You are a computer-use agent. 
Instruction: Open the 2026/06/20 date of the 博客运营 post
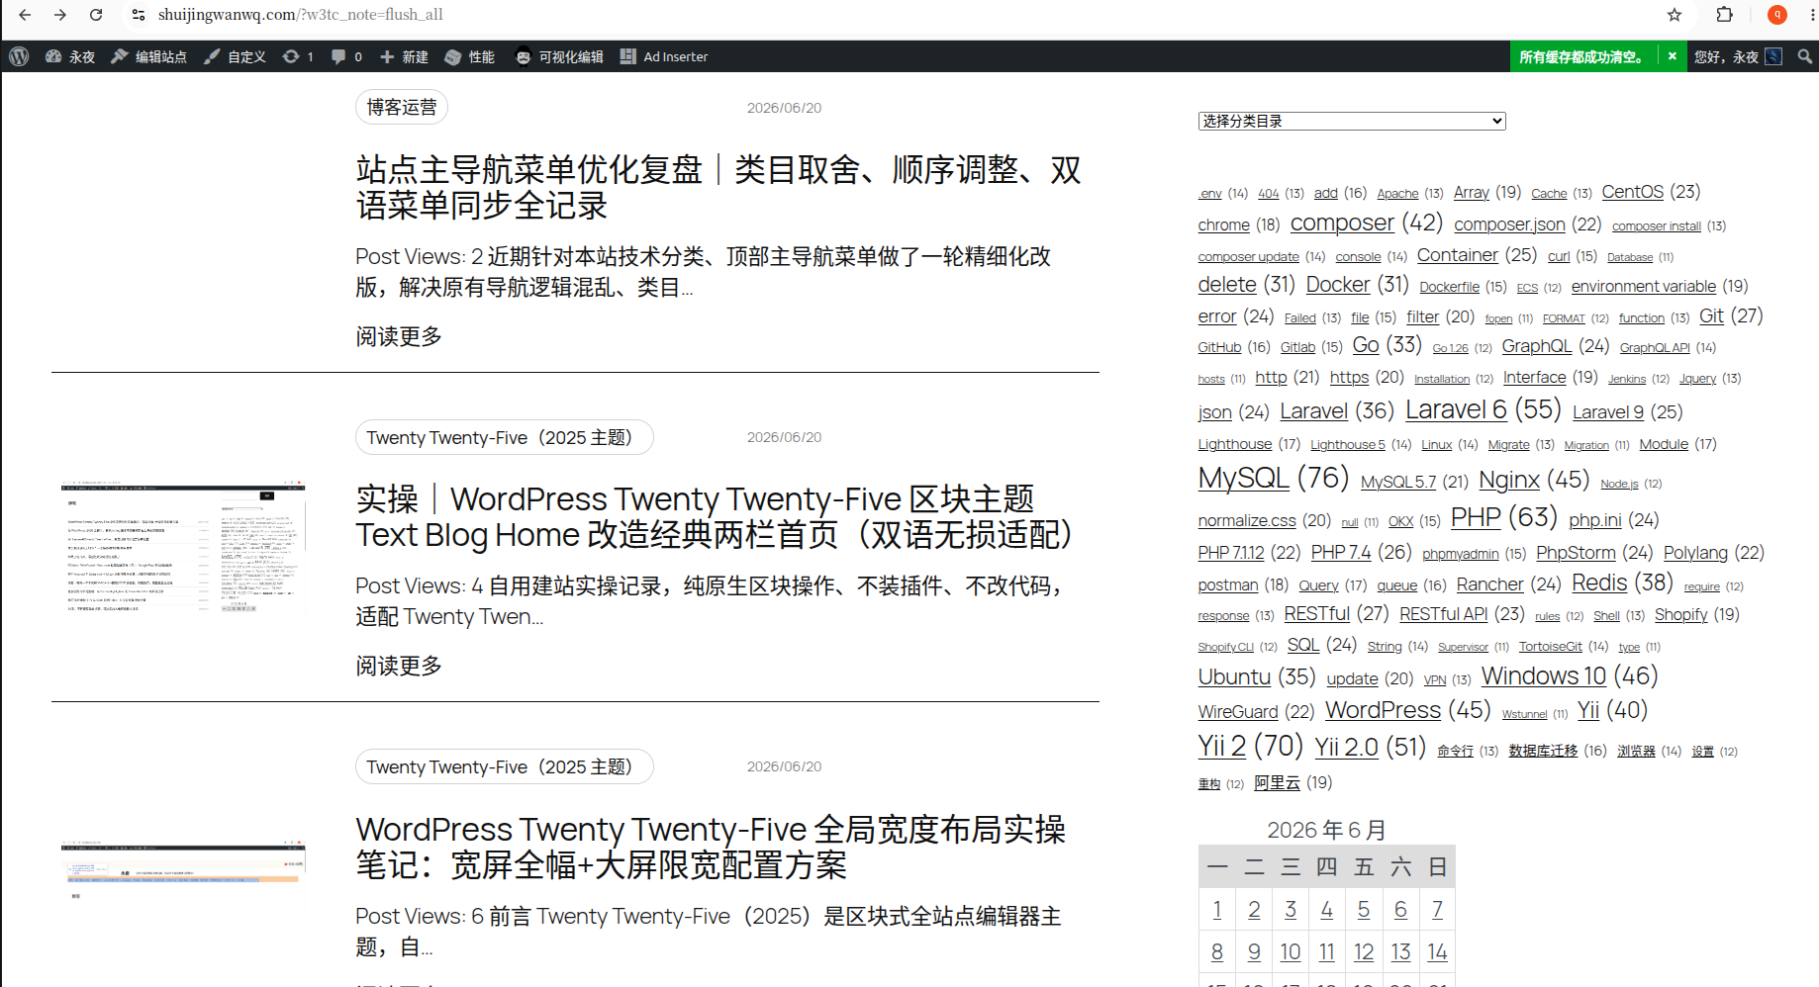pyautogui.click(x=784, y=108)
